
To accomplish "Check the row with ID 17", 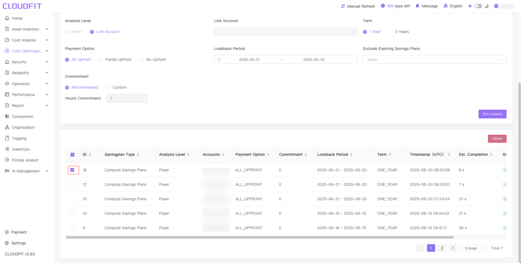I will click(x=72, y=184).
